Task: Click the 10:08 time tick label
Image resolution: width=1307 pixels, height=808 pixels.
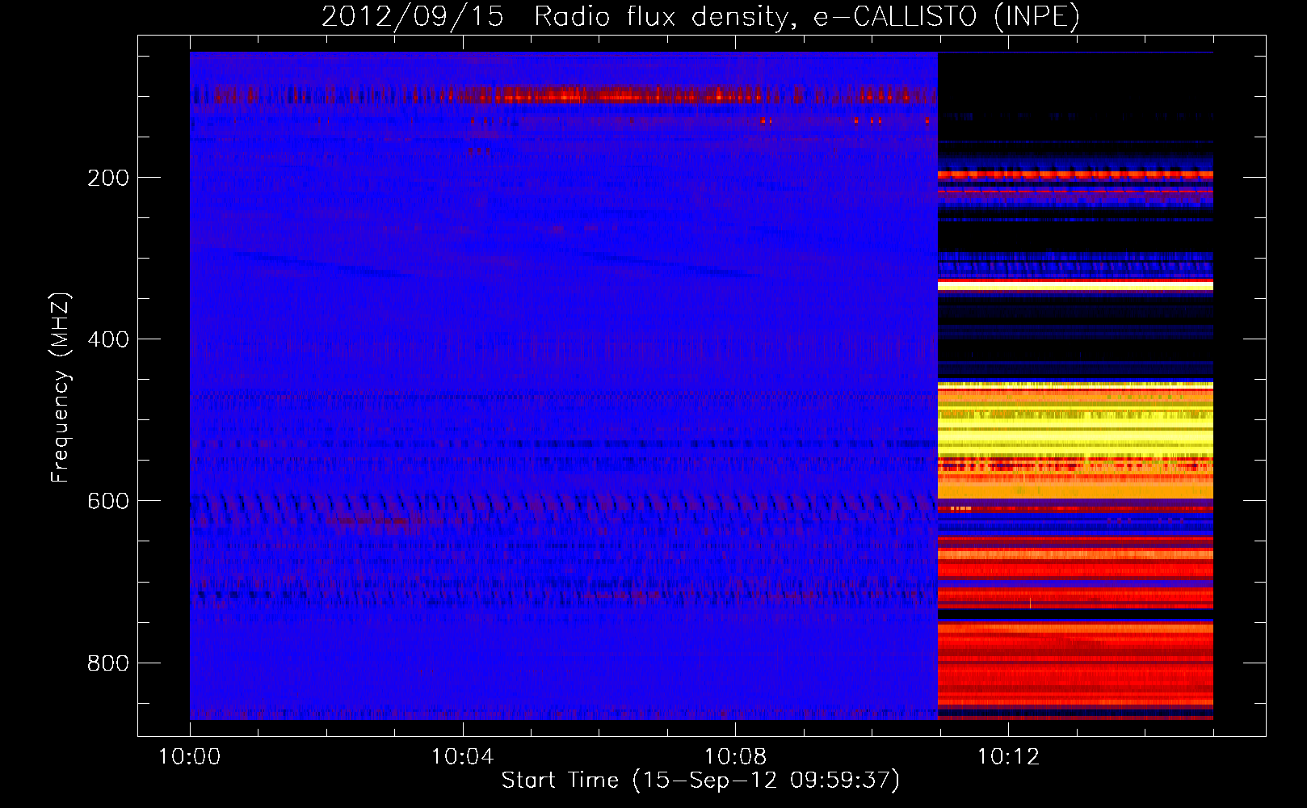Action: coord(735,757)
